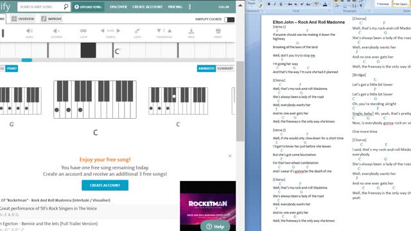Open font color dropdown arrow in Word
411x231 pixels.
[329, 4]
